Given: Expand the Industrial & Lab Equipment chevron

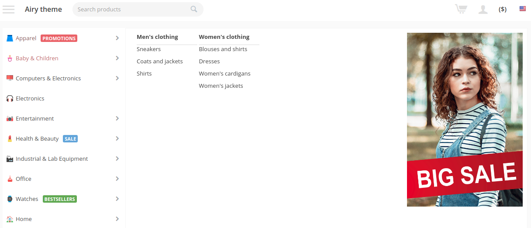Looking at the screenshot, I should [117, 159].
